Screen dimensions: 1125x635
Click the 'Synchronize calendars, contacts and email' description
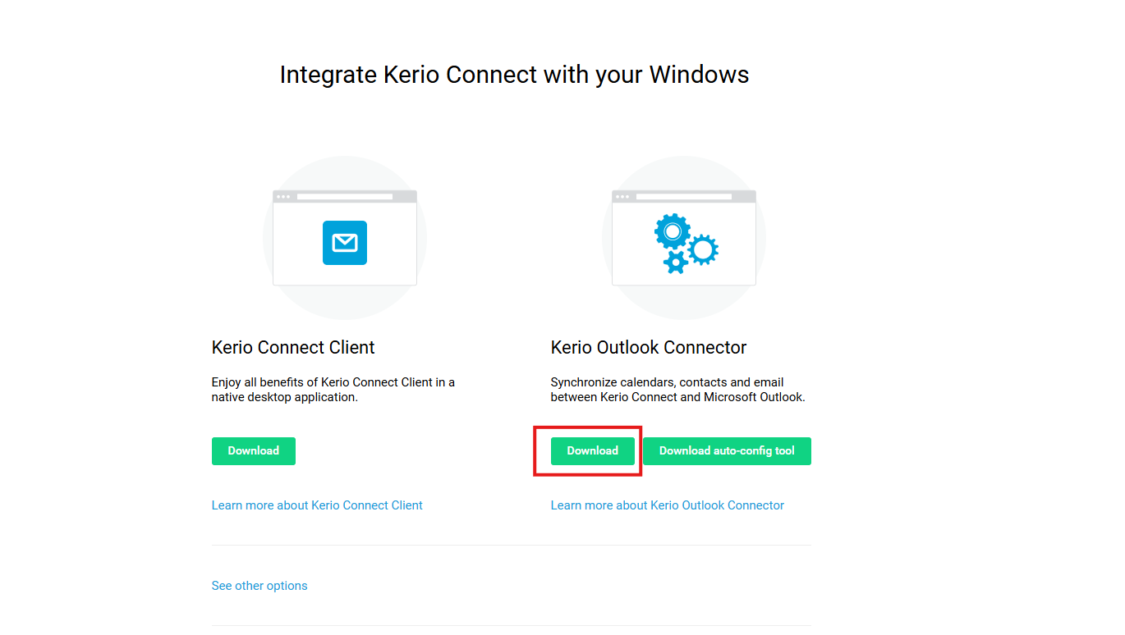[677, 390]
